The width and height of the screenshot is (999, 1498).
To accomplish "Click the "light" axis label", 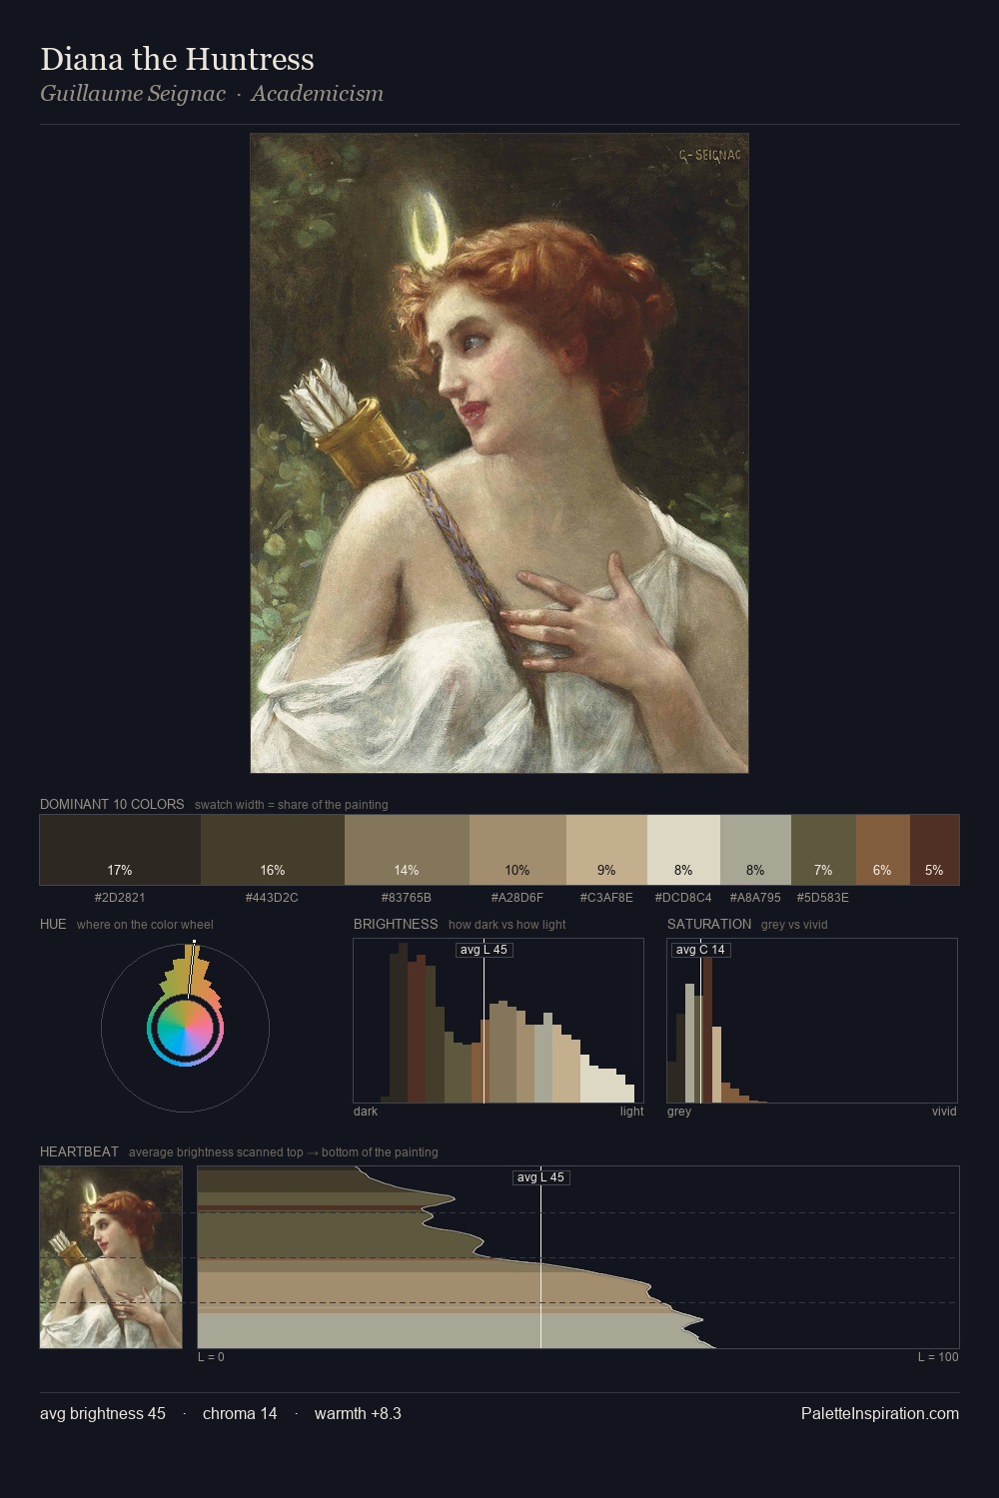I will click(x=631, y=1112).
